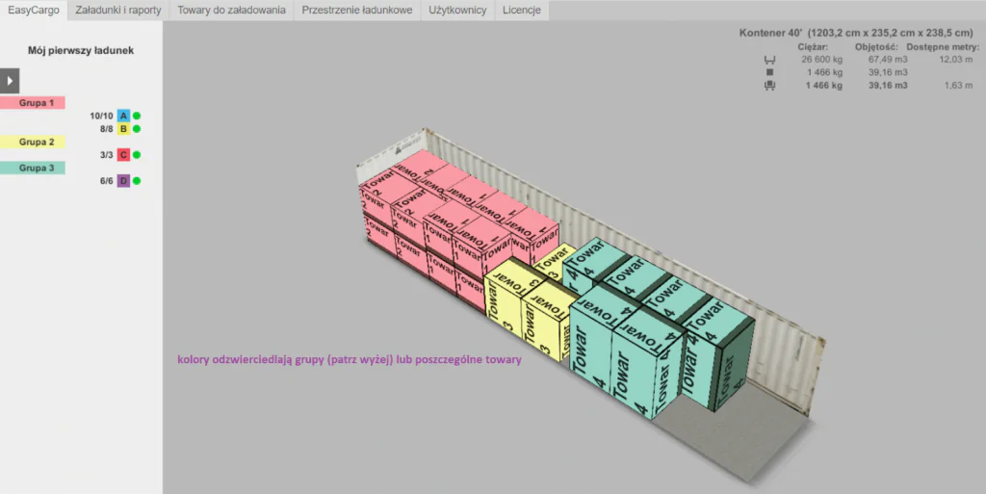Image resolution: width=986 pixels, height=494 pixels.
Task: Open the Licencje tab
Action: 522,10
